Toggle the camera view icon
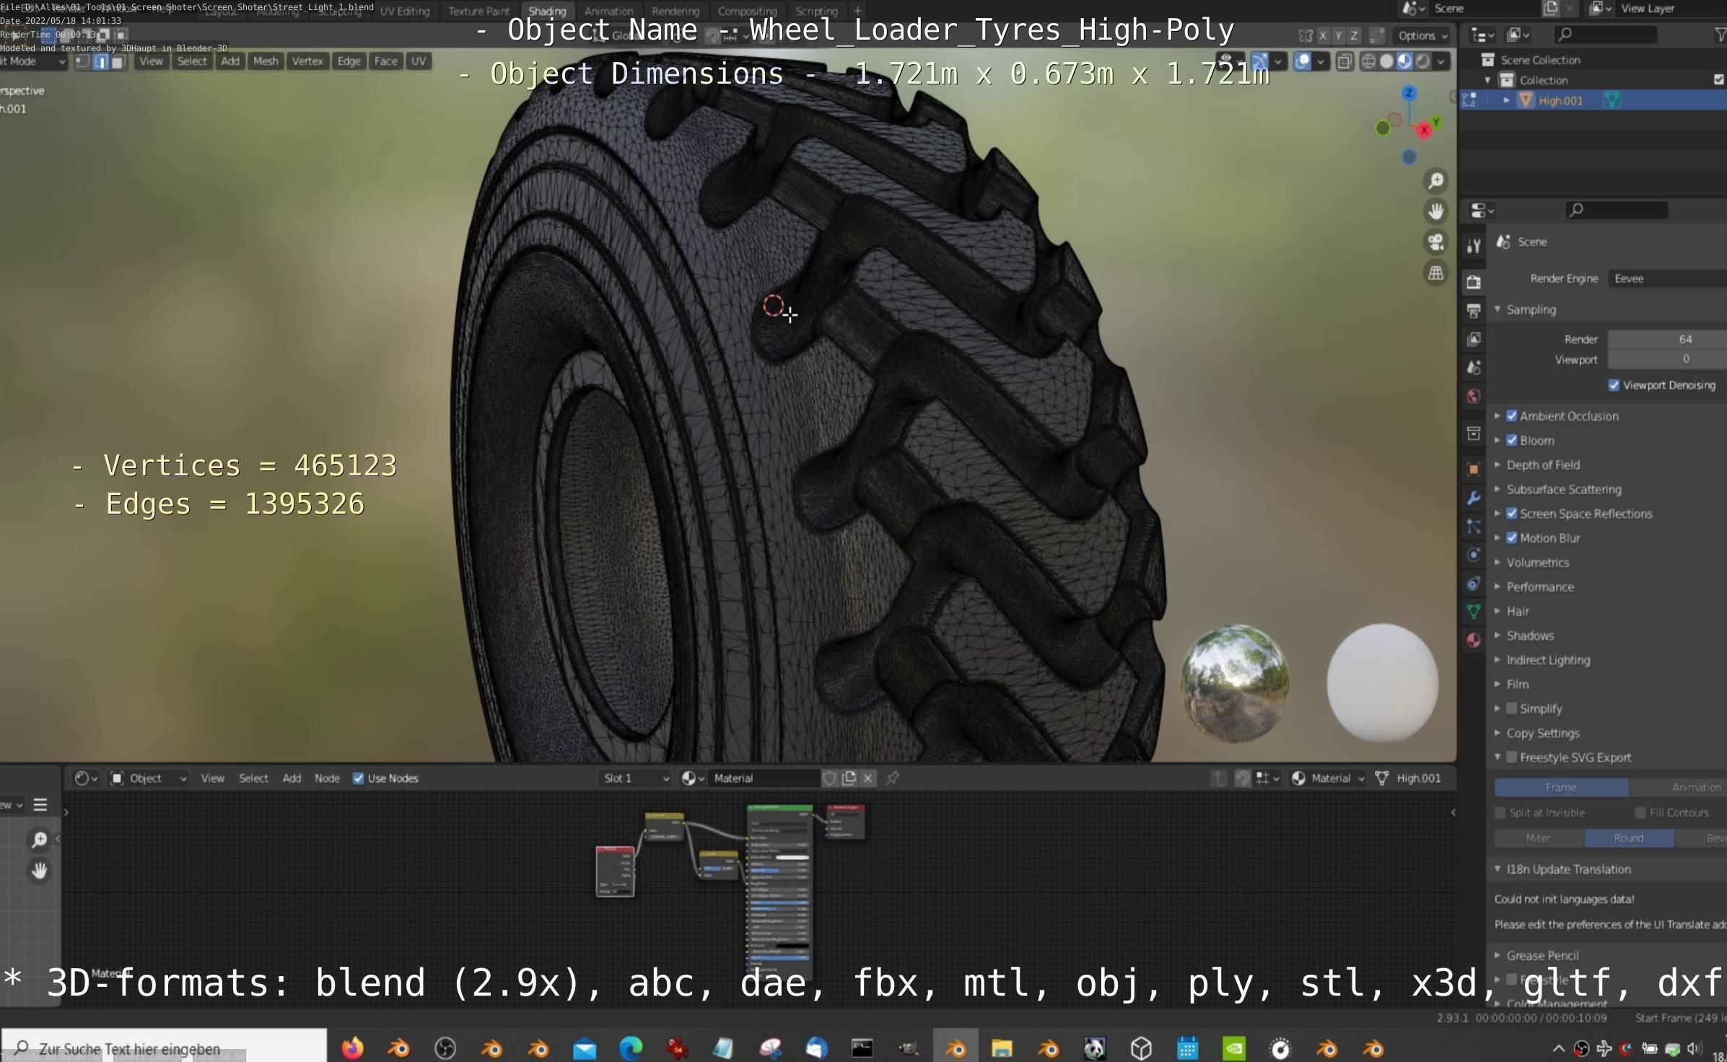This screenshot has width=1727, height=1062. tap(1436, 242)
